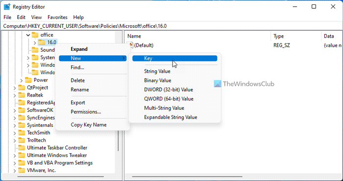Select the office folder icon

point(35,35)
